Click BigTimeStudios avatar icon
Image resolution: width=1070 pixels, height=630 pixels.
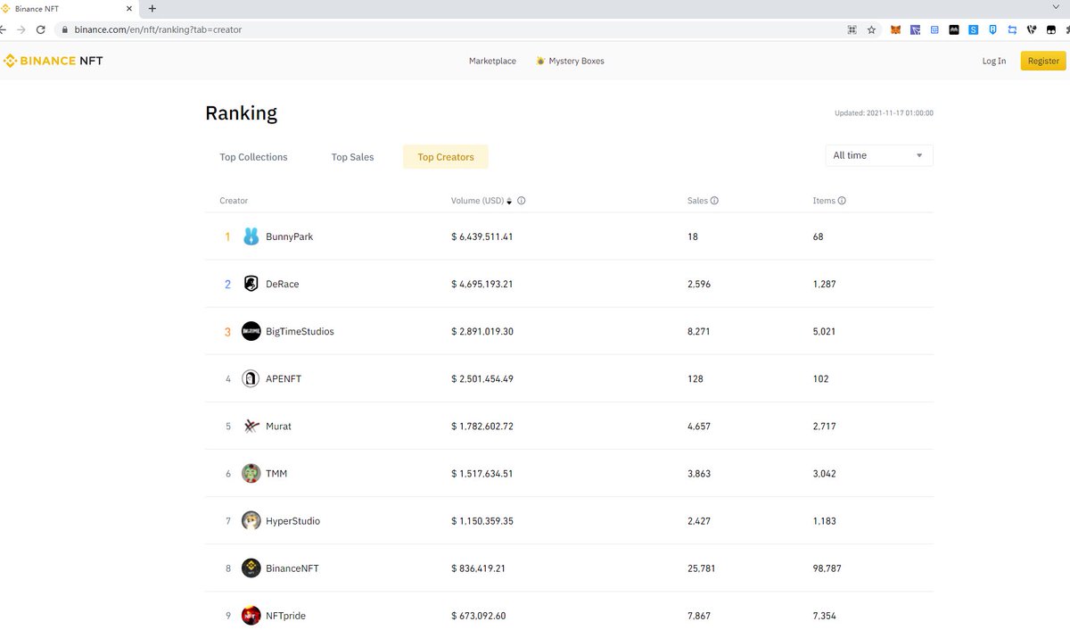pos(251,331)
